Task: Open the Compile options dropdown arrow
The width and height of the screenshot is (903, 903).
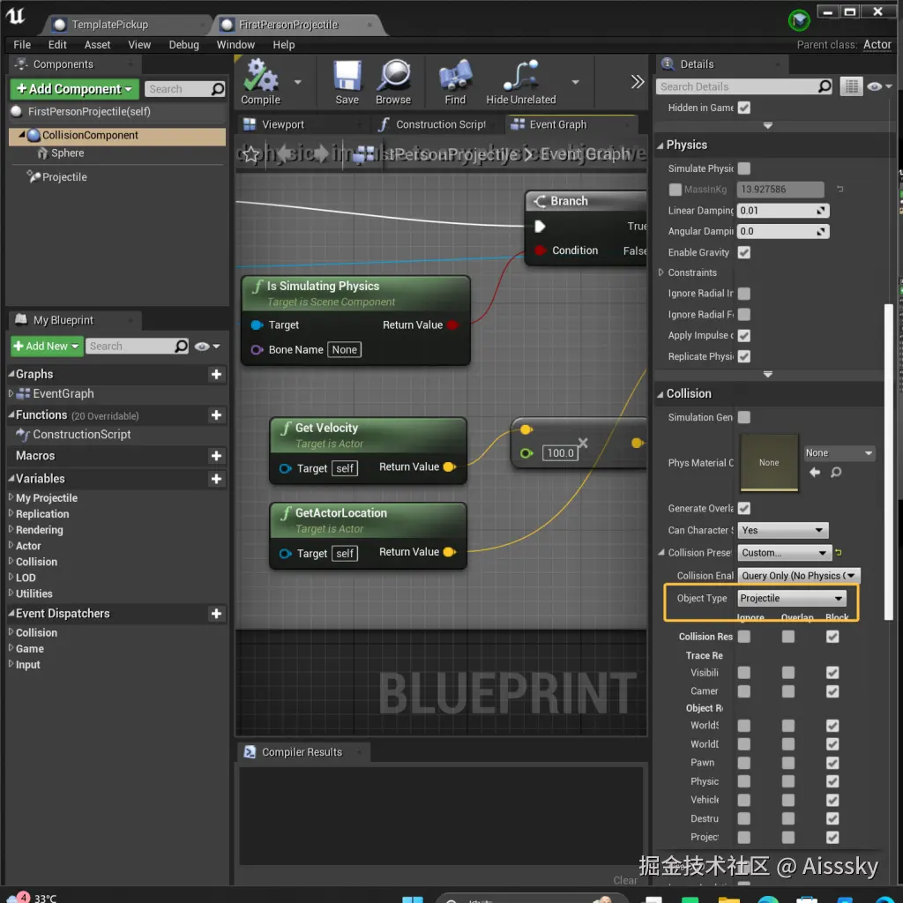Action: pyautogui.click(x=298, y=82)
